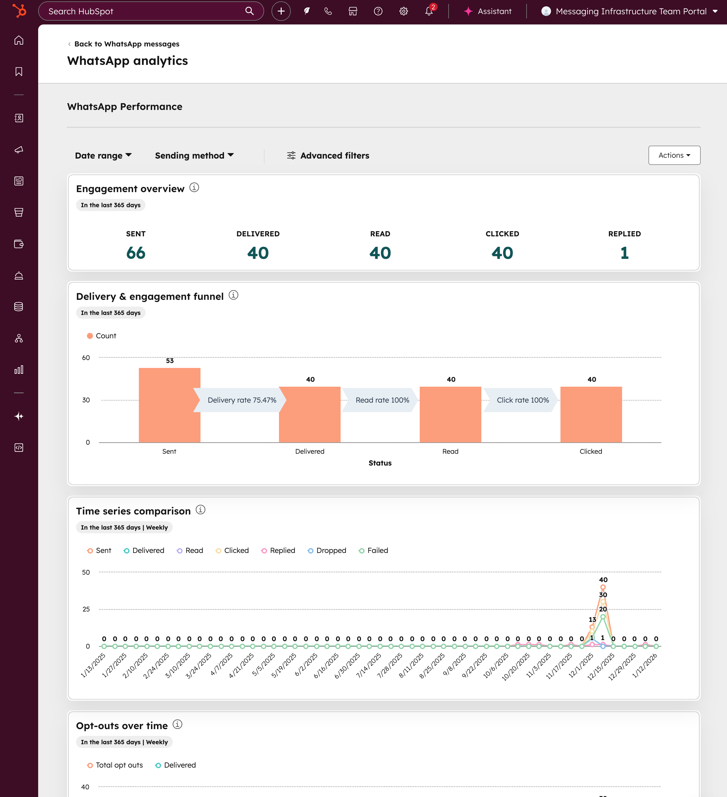Expand the Actions dropdown button
The height and width of the screenshot is (797, 727).
(x=674, y=155)
